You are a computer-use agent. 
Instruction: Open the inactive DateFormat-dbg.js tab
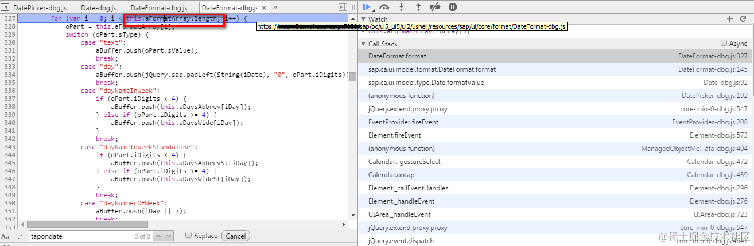(159, 8)
